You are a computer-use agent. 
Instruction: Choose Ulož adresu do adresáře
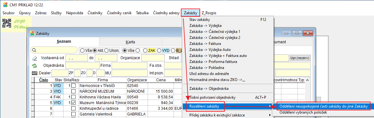pos(228,74)
